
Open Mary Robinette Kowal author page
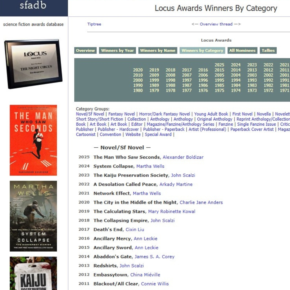(172, 212)
